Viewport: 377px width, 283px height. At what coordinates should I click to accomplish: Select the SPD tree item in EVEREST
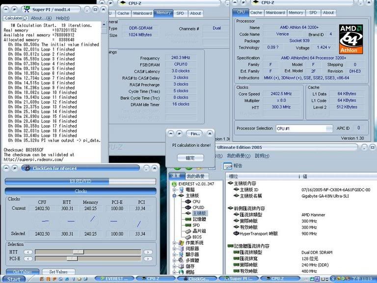(x=196, y=225)
